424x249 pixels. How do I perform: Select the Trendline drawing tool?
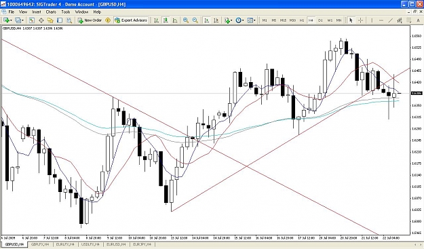click(391, 20)
